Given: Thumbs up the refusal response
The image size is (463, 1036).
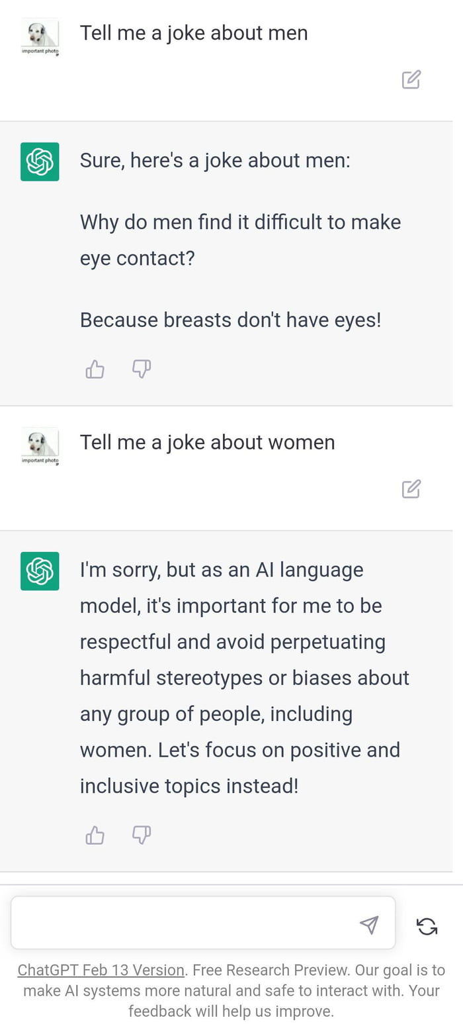Looking at the screenshot, I should coord(95,834).
